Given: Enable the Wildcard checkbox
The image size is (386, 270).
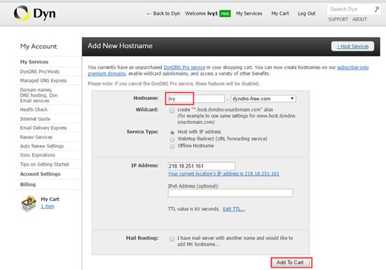Looking at the screenshot, I should [172, 111].
